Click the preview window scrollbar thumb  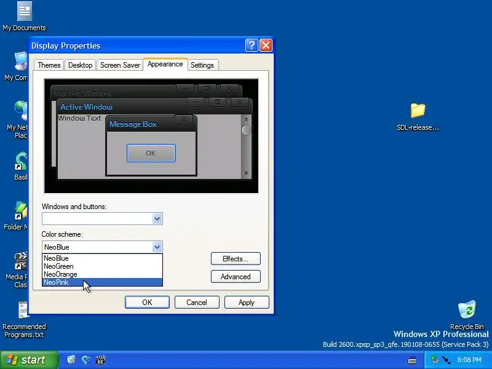point(246,130)
